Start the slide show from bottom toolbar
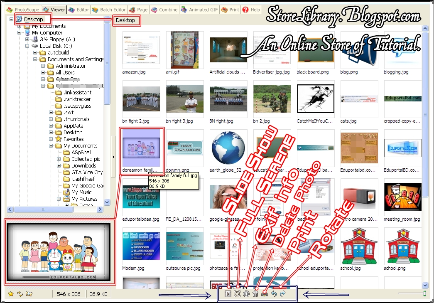 [228, 294]
